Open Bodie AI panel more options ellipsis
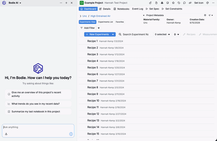Viewport: 217px width, 141px height. pyautogui.click(x=61, y=3)
